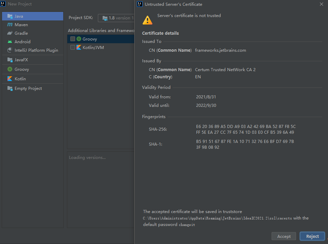The width and height of the screenshot is (328, 244).
Task: Click IntelliJ logo in New Project title bar
Action: (3, 3)
